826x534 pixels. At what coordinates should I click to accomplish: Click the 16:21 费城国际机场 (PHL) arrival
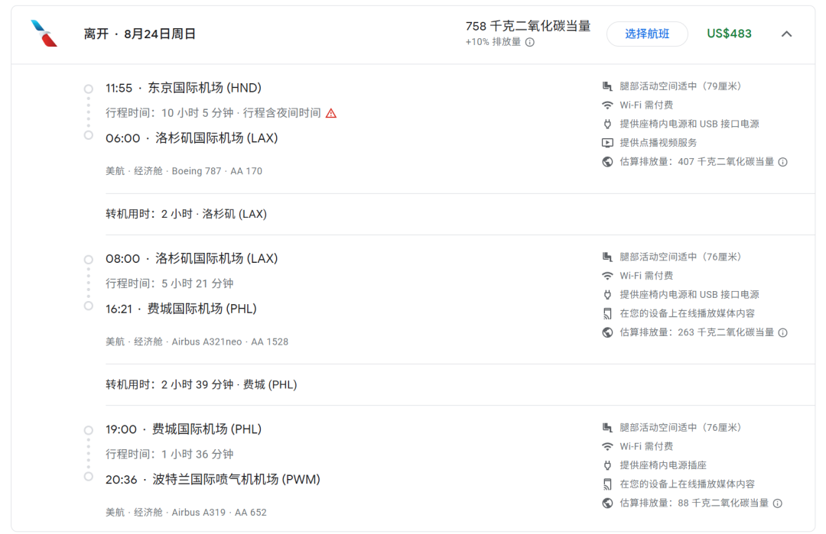click(x=181, y=309)
